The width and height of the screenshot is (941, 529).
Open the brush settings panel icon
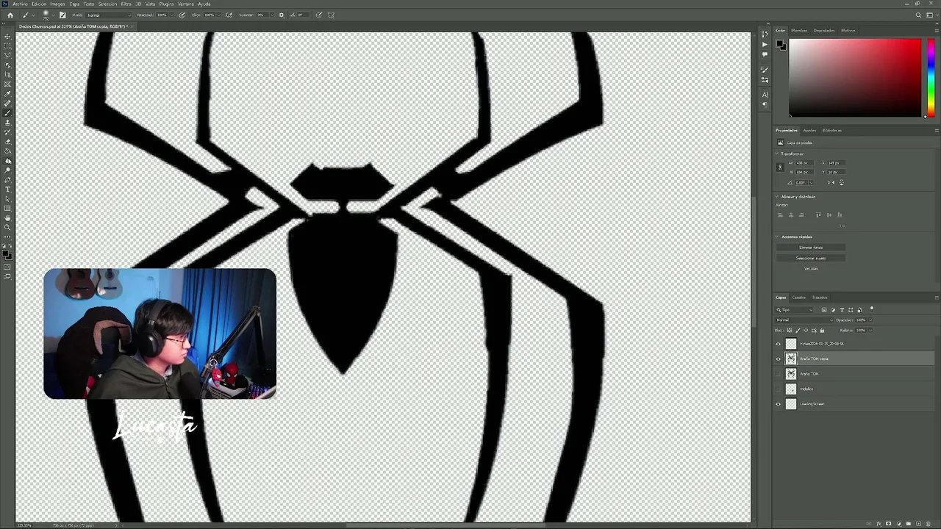point(62,15)
